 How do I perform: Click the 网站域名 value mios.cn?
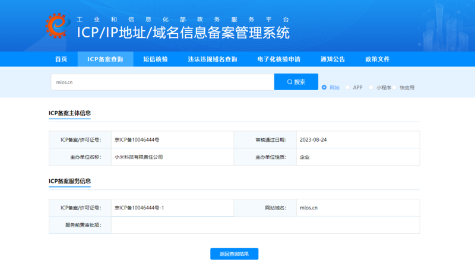click(308, 208)
